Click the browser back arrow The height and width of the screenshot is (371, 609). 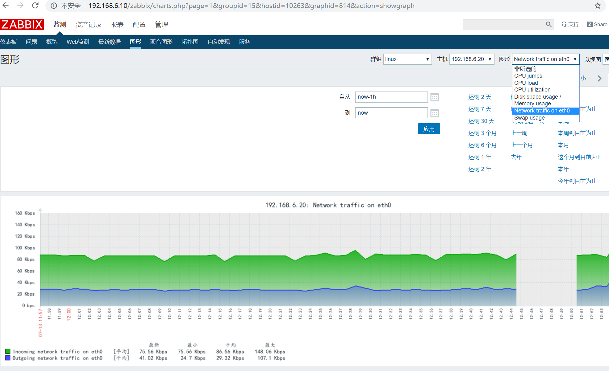(6, 6)
